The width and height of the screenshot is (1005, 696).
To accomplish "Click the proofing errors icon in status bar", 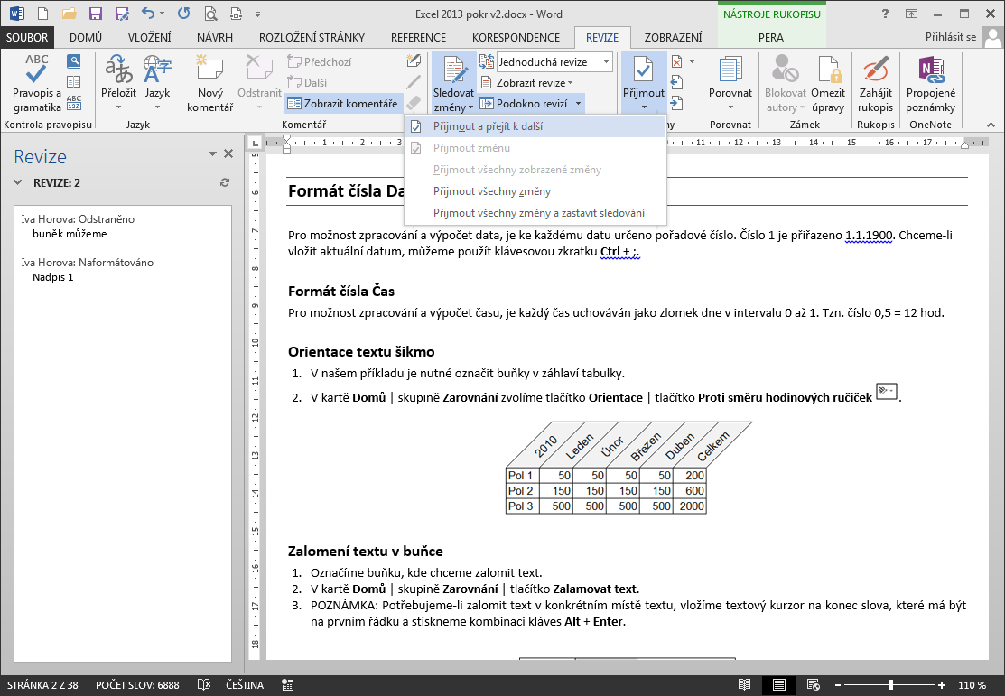I will coord(204,684).
